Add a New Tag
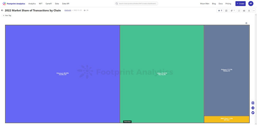 click(x=7, y=15)
